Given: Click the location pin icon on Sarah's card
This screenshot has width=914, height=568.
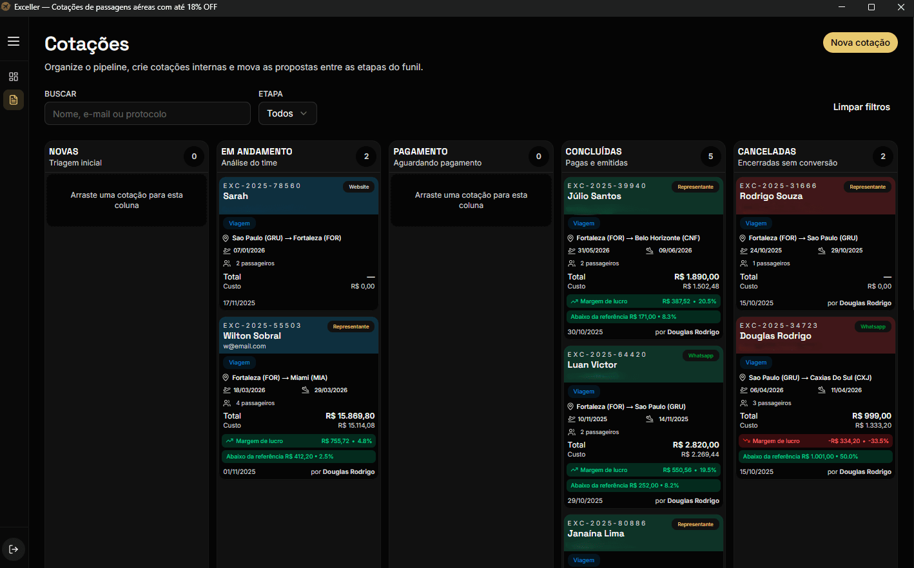Looking at the screenshot, I should tap(226, 238).
